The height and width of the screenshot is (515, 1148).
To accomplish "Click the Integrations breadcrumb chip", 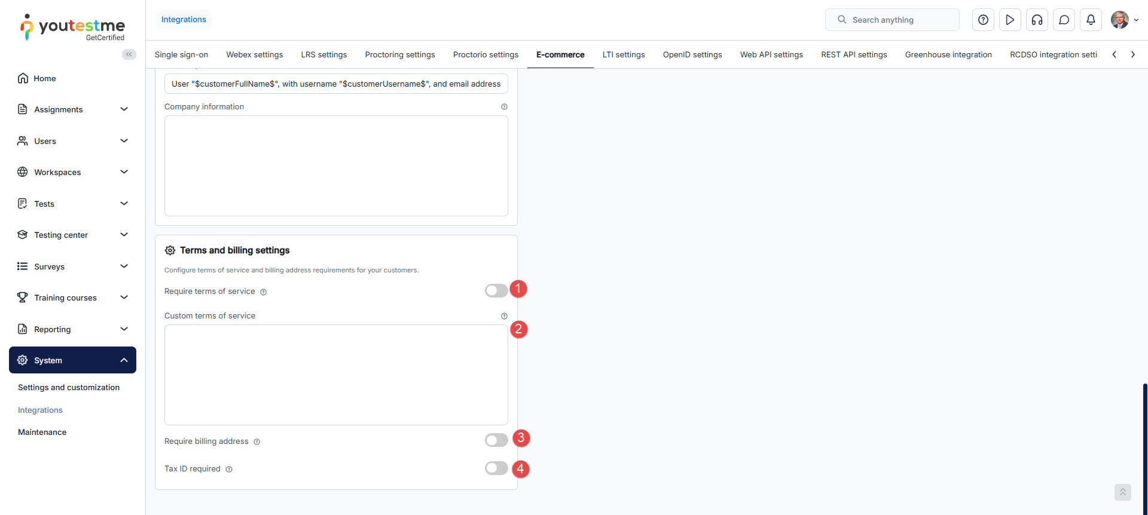I will pos(184,19).
